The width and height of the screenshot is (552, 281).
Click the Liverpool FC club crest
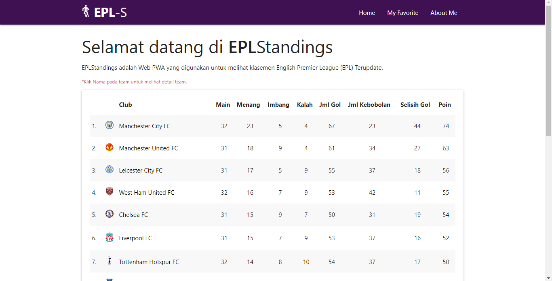coord(109,238)
